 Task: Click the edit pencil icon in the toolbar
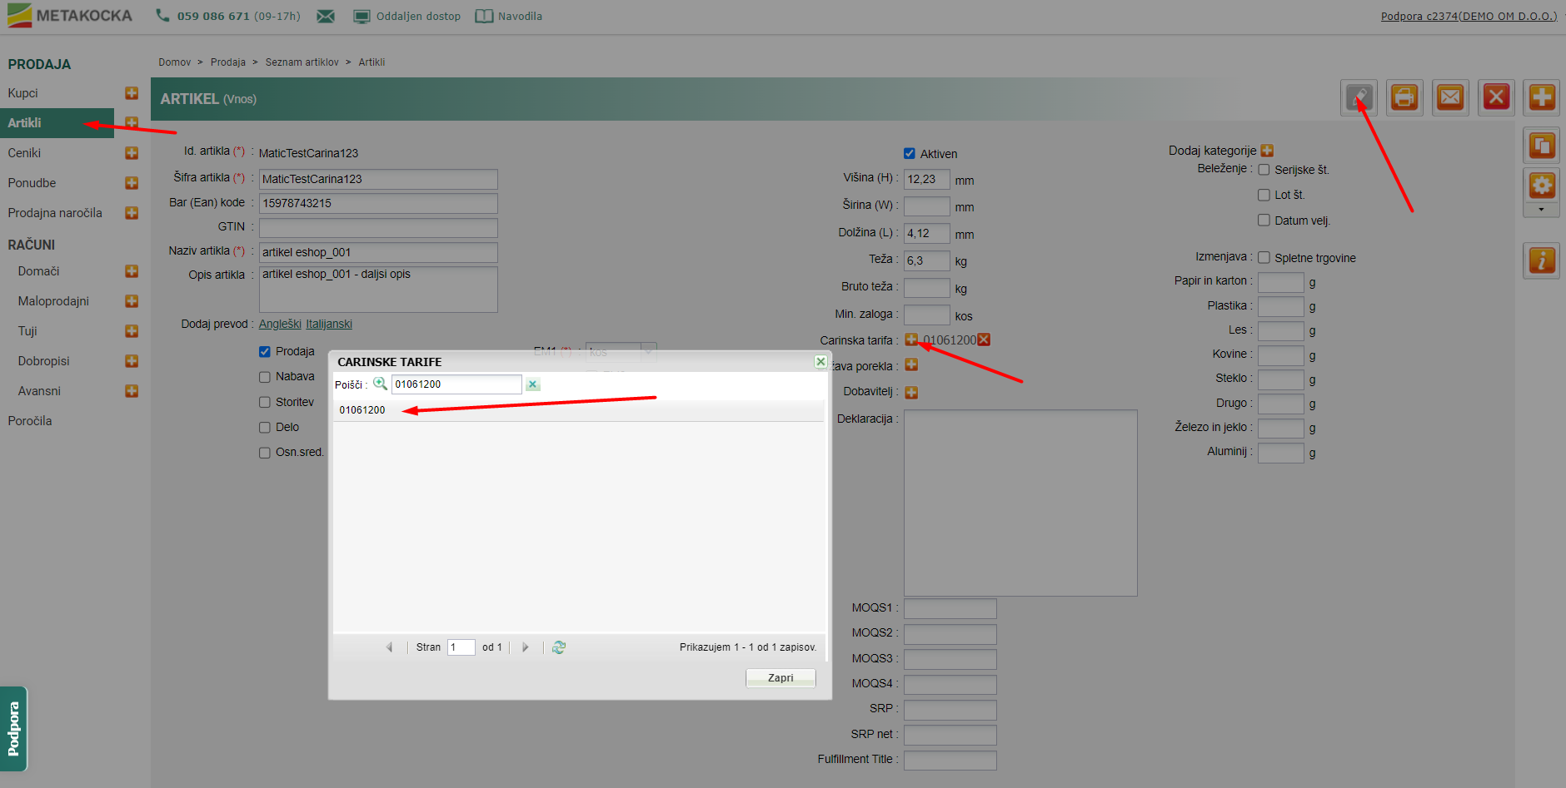click(x=1359, y=97)
